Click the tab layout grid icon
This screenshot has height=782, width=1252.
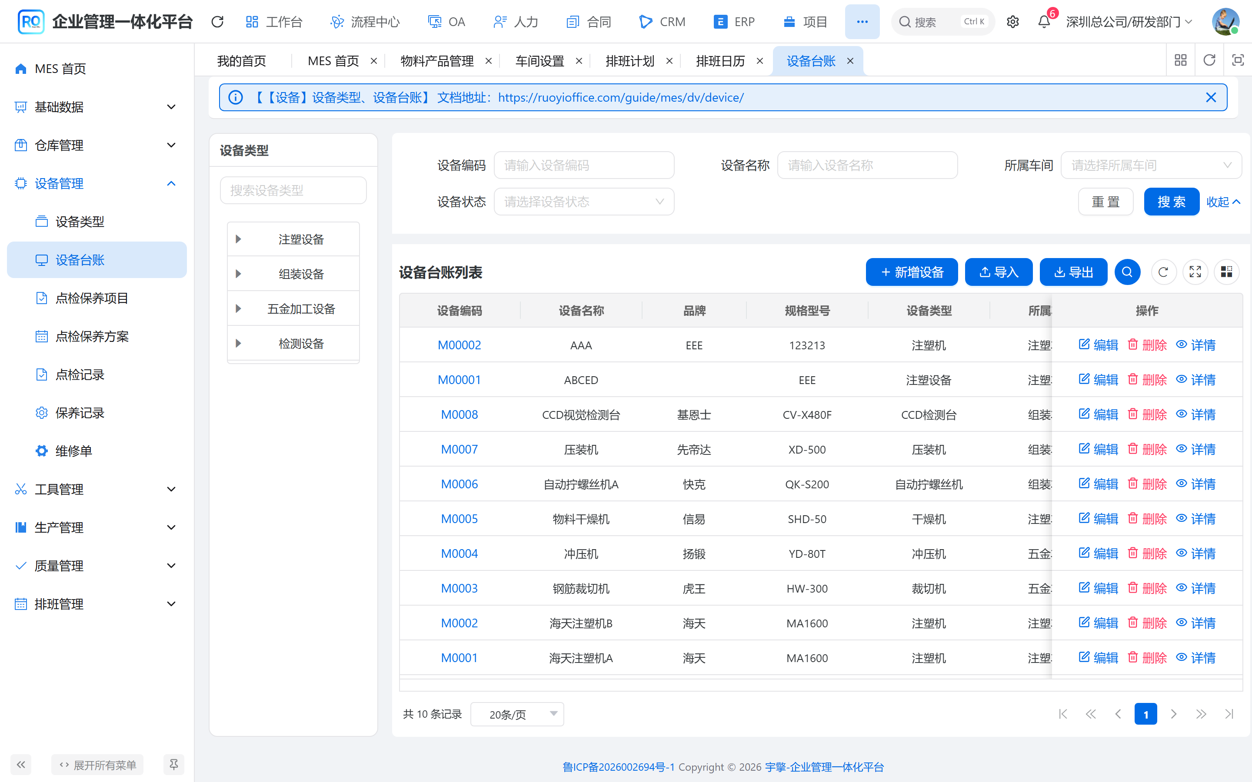pyautogui.click(x=1181, y=60)
